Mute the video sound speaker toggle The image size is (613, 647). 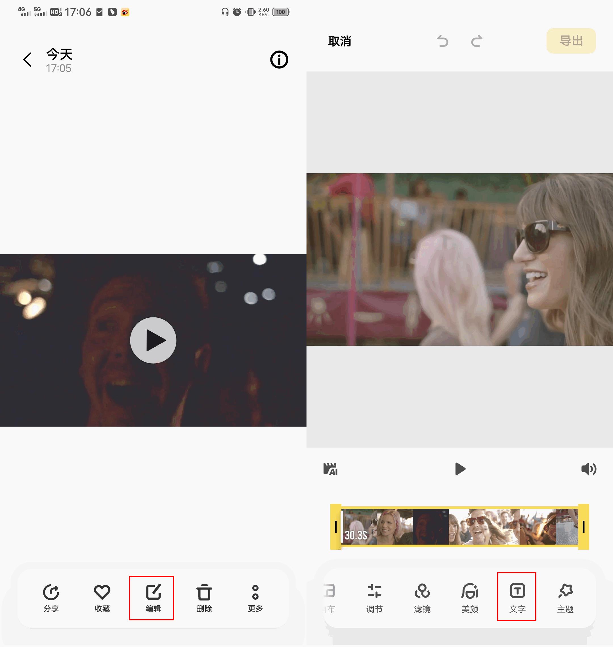pos(589,469)
